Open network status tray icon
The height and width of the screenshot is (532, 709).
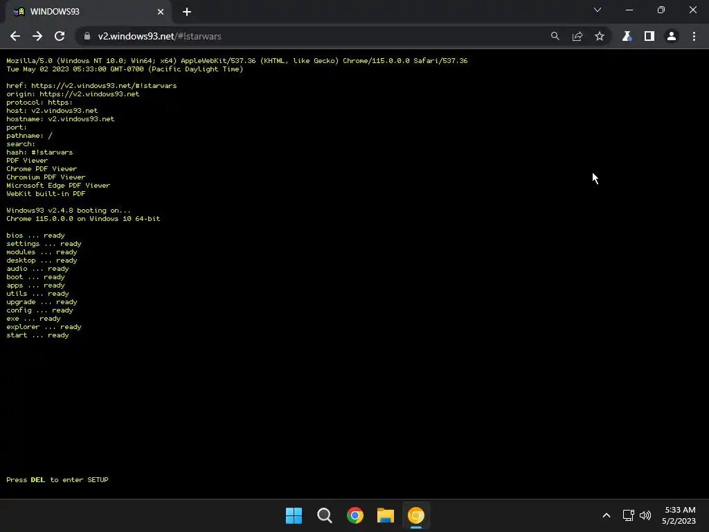tap(628, 515)
